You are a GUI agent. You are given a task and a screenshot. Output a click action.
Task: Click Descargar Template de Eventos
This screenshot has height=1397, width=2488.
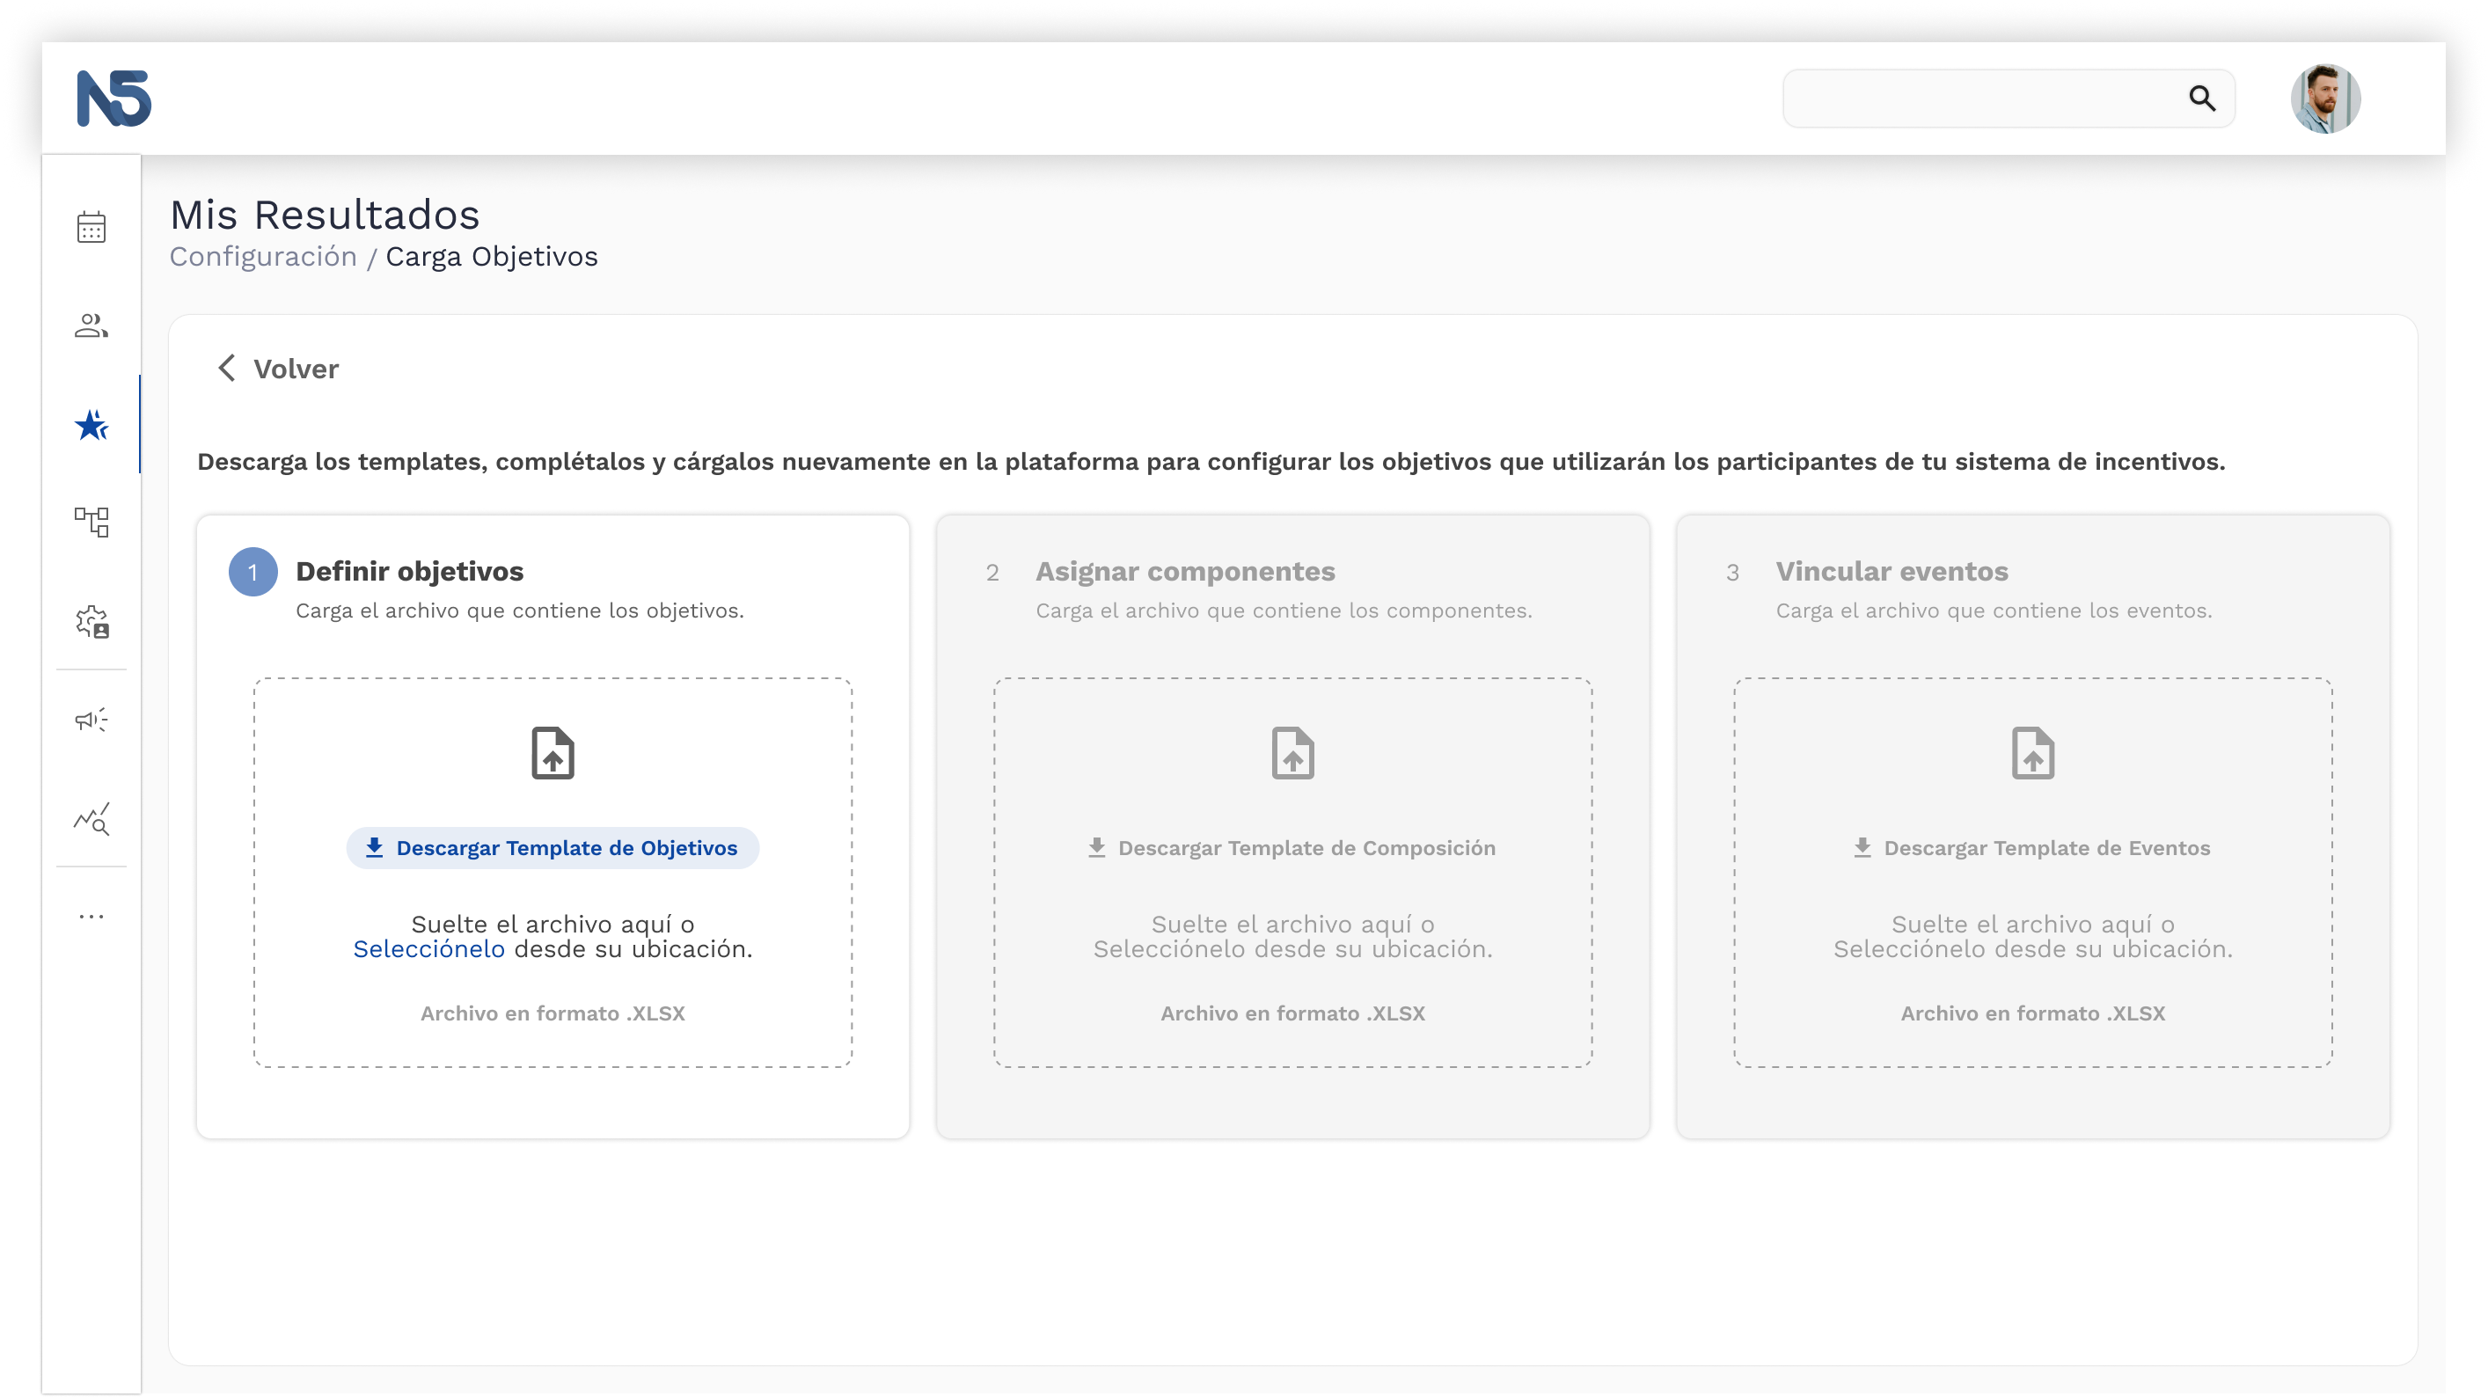point(2032,847)
